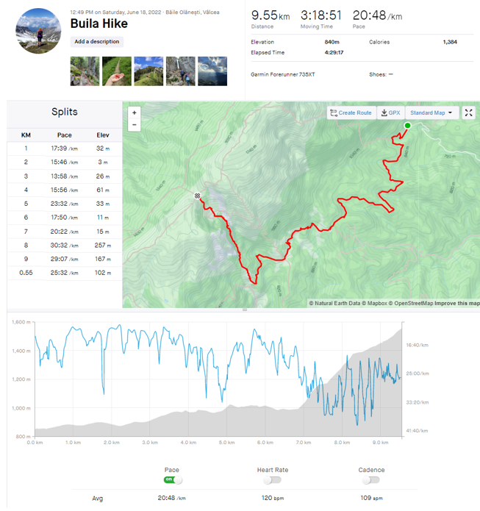The height and width of the screenshot is (511, 480).
Task: Zoom in on the route map
Action: coord(134,113)
